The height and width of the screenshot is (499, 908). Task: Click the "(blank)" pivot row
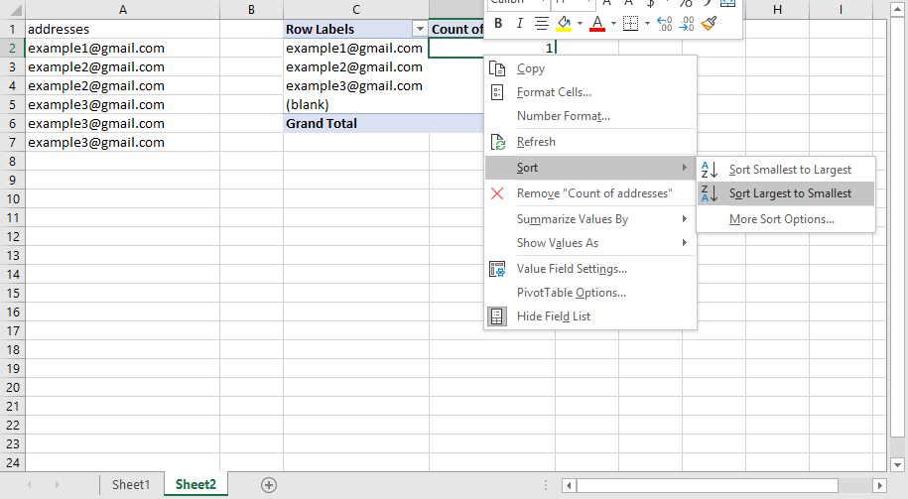(356, 105)
